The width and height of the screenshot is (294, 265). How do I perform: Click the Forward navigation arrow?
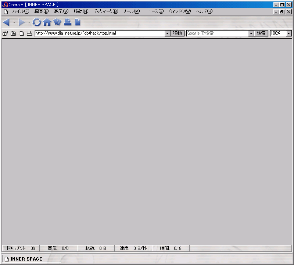22,22
